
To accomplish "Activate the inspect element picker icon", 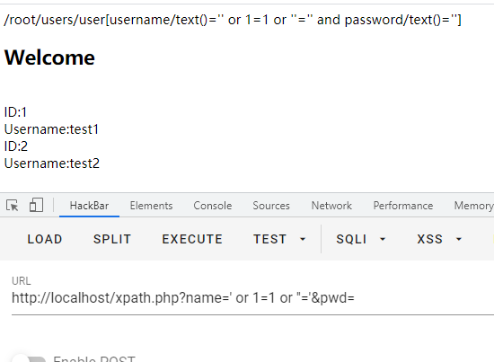I will coord(13,206).
